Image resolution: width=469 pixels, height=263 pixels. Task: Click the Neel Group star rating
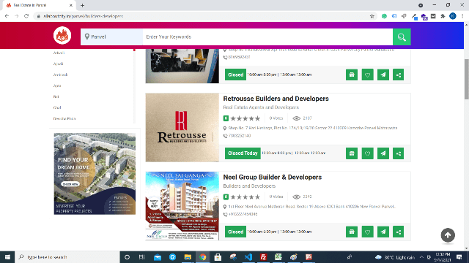[245, 197]
